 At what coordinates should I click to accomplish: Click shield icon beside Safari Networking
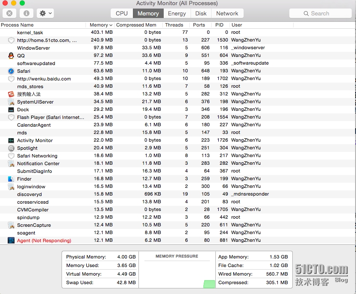tap(11, 156)
